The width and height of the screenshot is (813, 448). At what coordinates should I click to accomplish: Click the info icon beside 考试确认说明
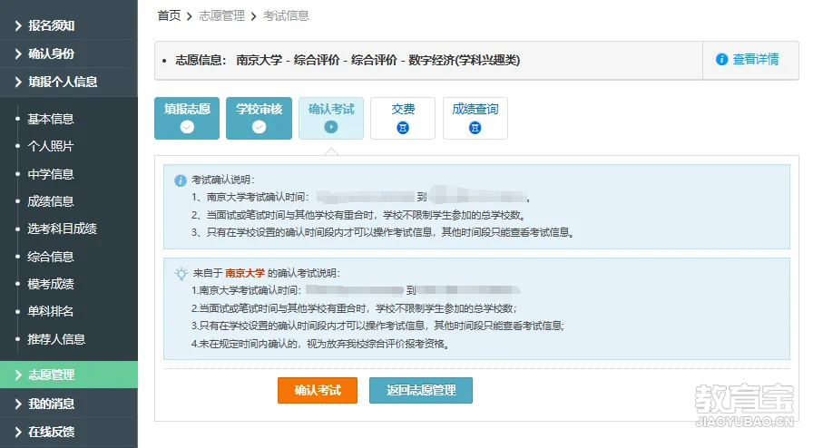[181, 180]
